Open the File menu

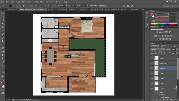click(x=8, y=2)
